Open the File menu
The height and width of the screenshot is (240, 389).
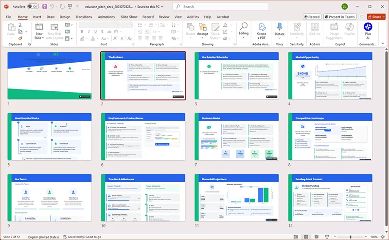8,17
